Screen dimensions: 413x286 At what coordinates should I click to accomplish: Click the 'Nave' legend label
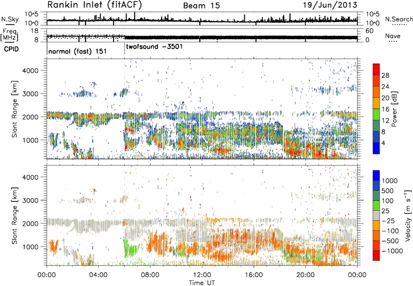(x=393, y=36)
